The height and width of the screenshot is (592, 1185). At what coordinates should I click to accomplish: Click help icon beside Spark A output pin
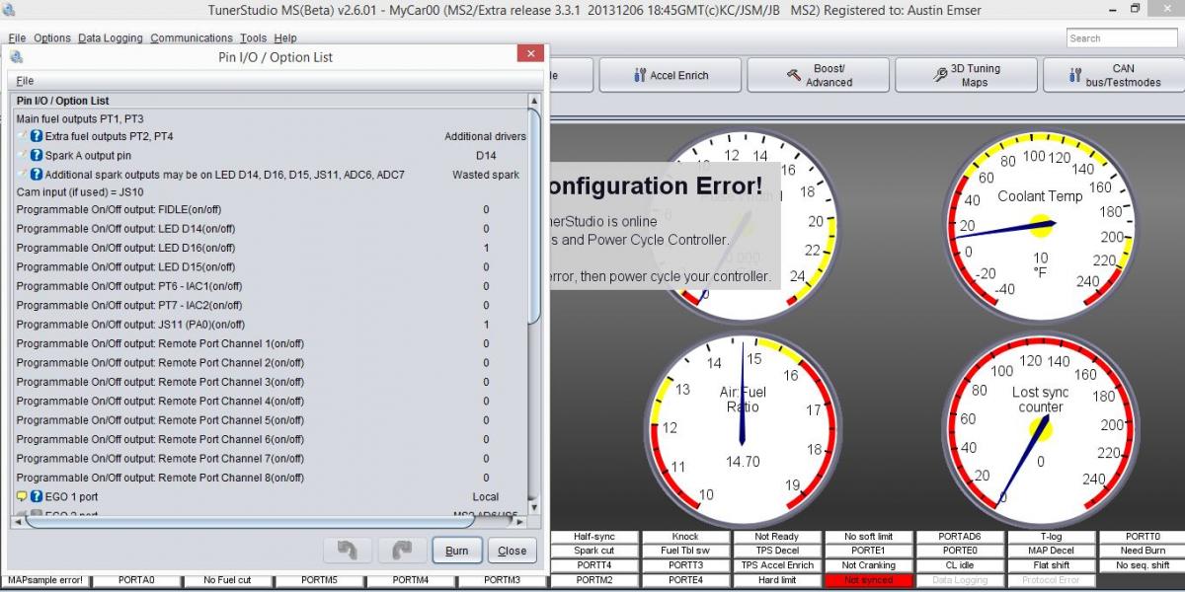(37, 155)
